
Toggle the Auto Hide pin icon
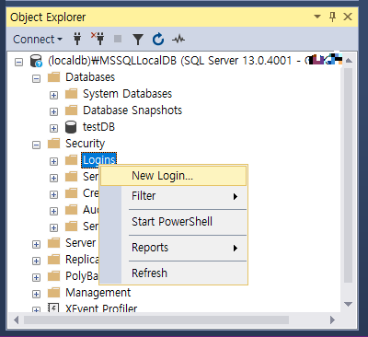click(x=333, y=17)
